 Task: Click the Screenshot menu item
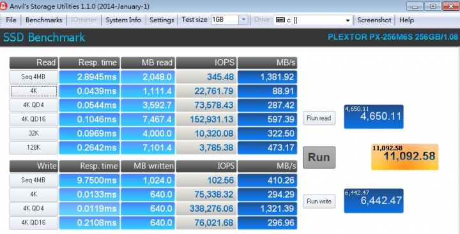(374, 20)
